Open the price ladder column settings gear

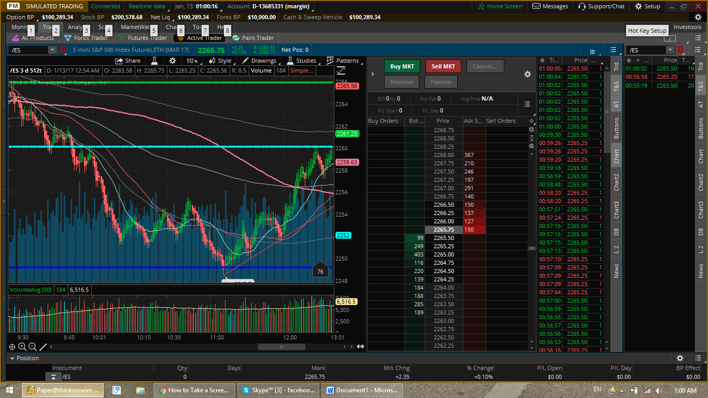pos(531,121)
